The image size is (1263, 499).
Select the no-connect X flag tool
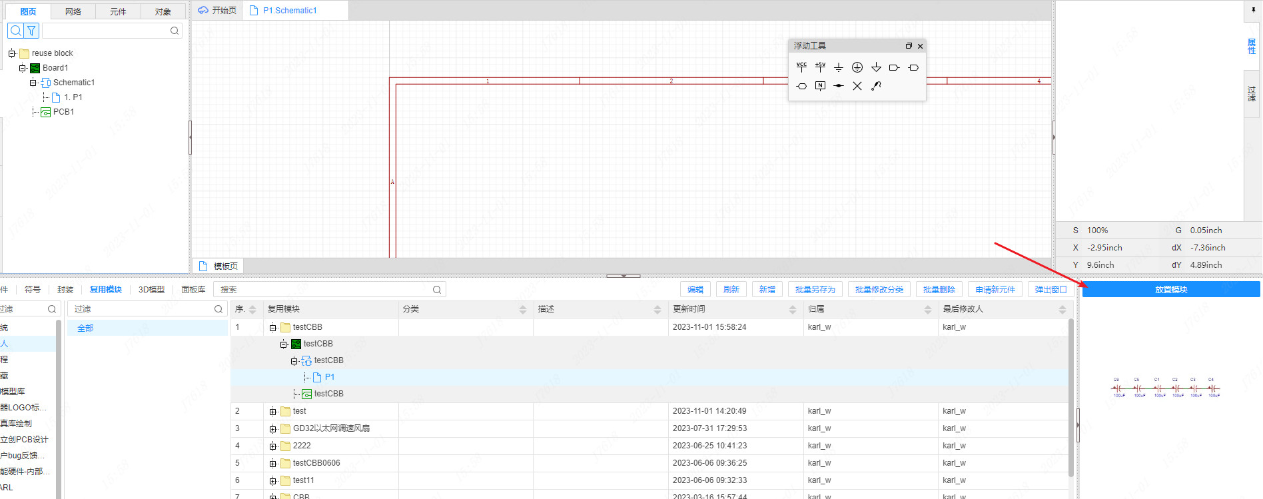pyautogui.click(x=857, y=86)
